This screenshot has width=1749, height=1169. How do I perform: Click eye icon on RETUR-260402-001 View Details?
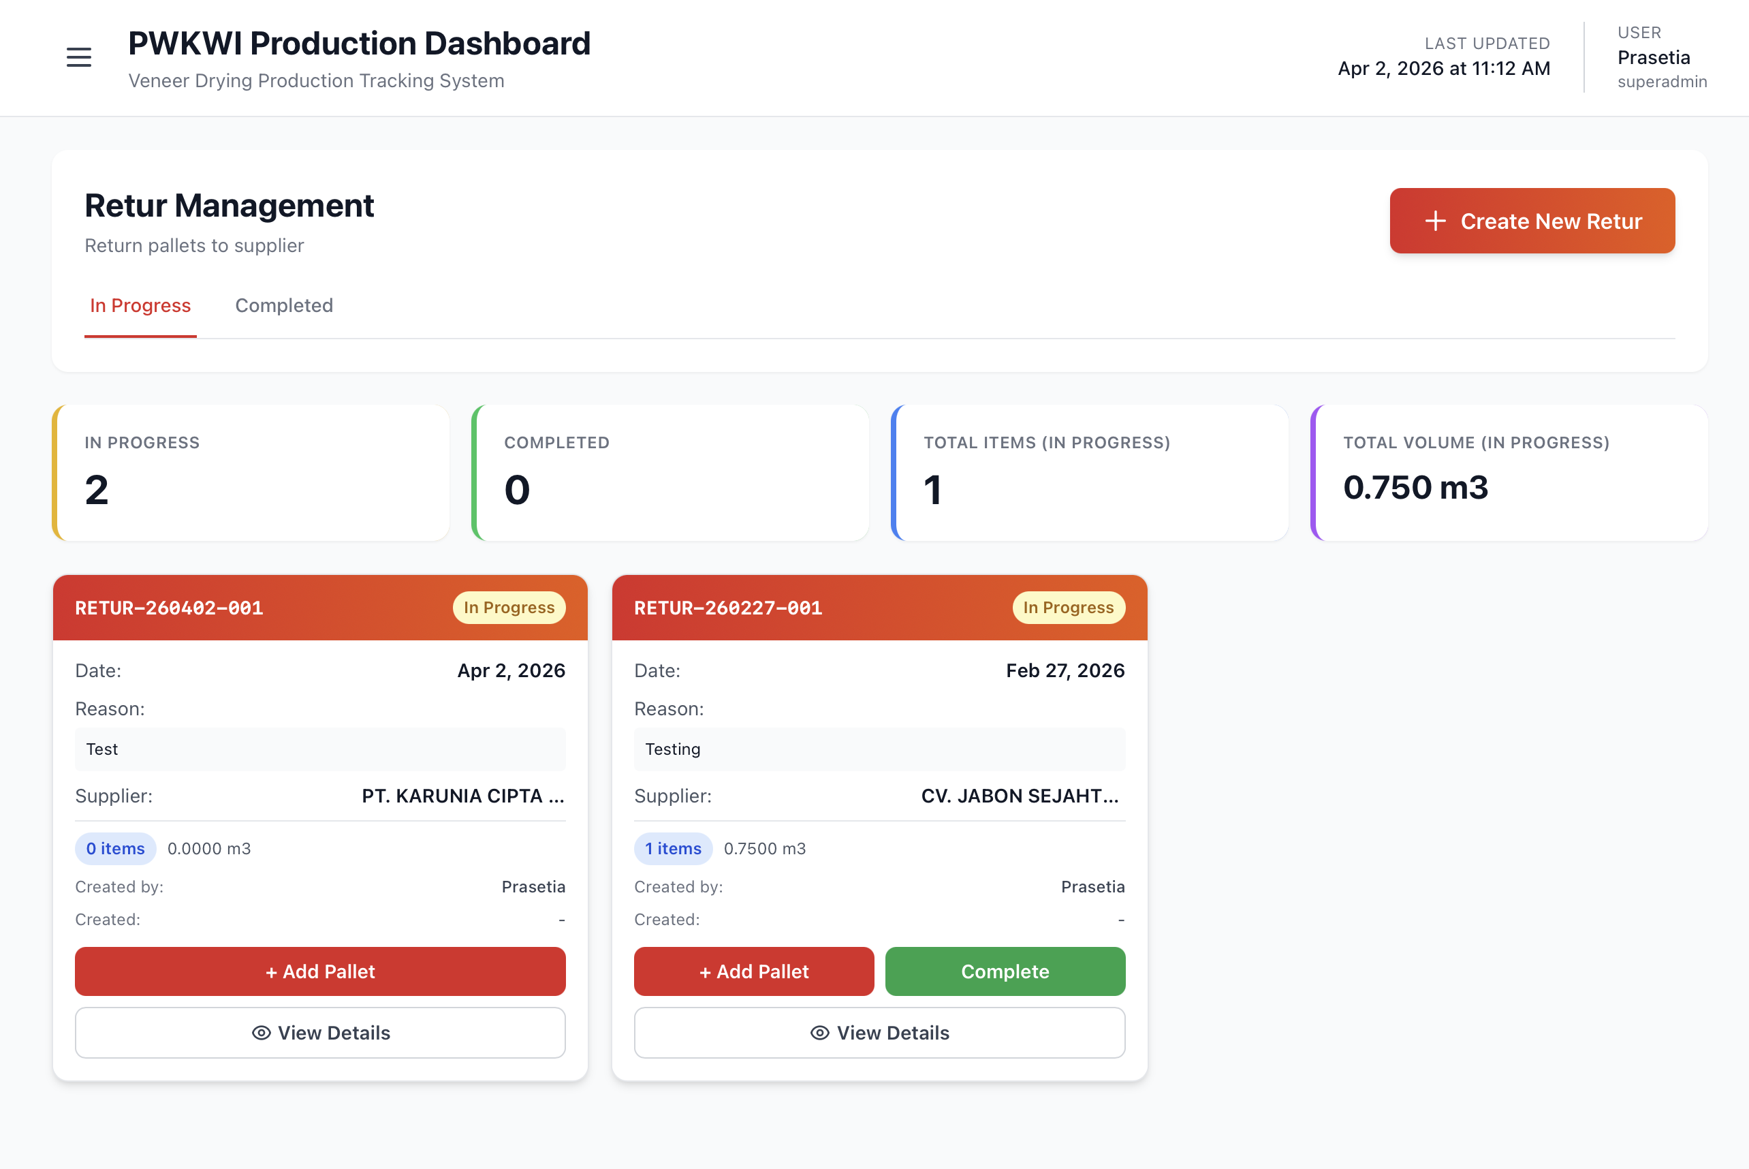tap(261, 1033)
